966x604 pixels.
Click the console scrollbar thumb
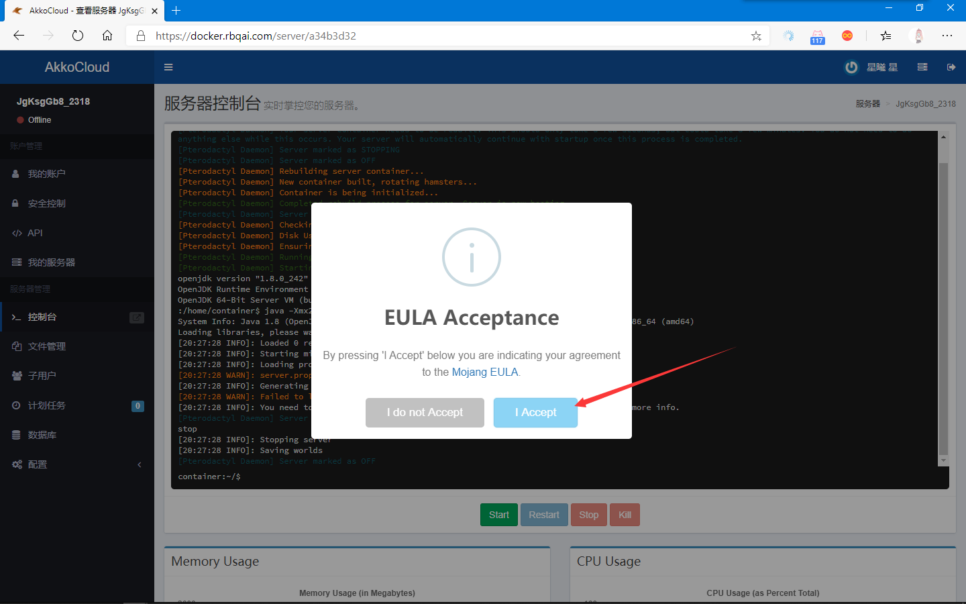[x=943, y=309]
